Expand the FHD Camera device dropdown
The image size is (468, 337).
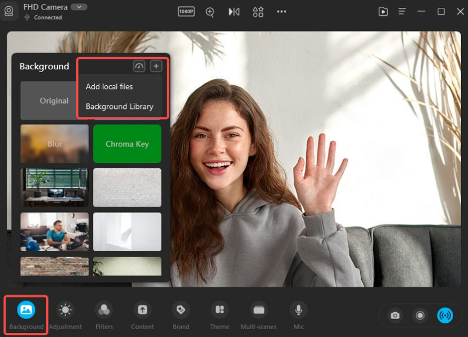79,7
